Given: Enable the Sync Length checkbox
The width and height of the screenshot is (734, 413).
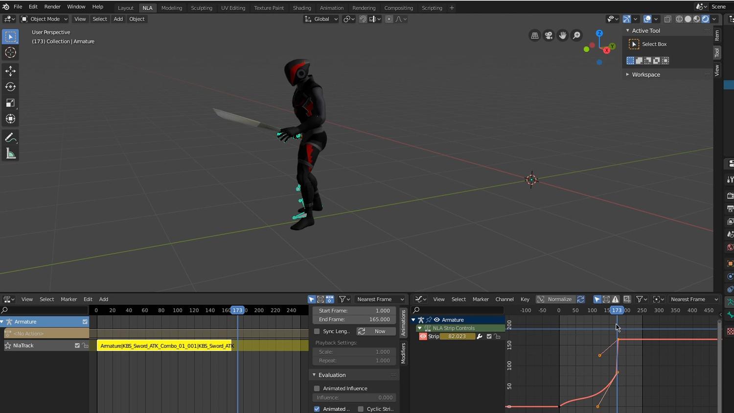Looking at the screenshot, I should pyautogui.click(x=317, y=331).
